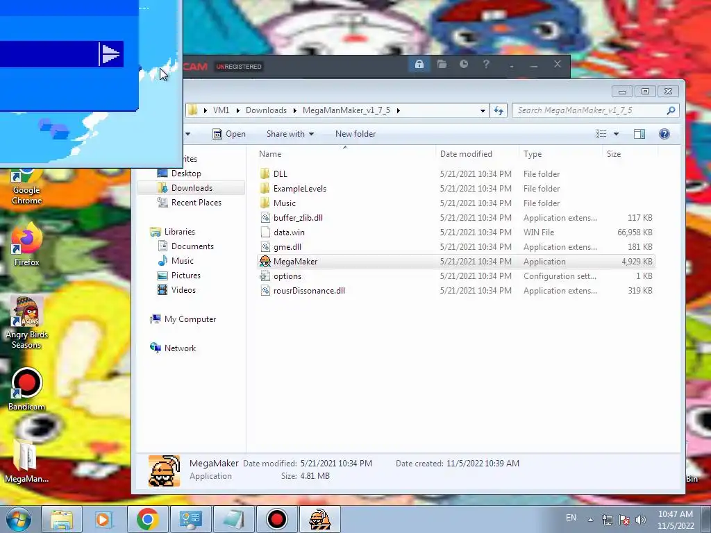Open Angry Birds Seasons desktop shortcut
The height and width of the screenshot is (533, 711).
pyautogui.click(x=26, y=323)
